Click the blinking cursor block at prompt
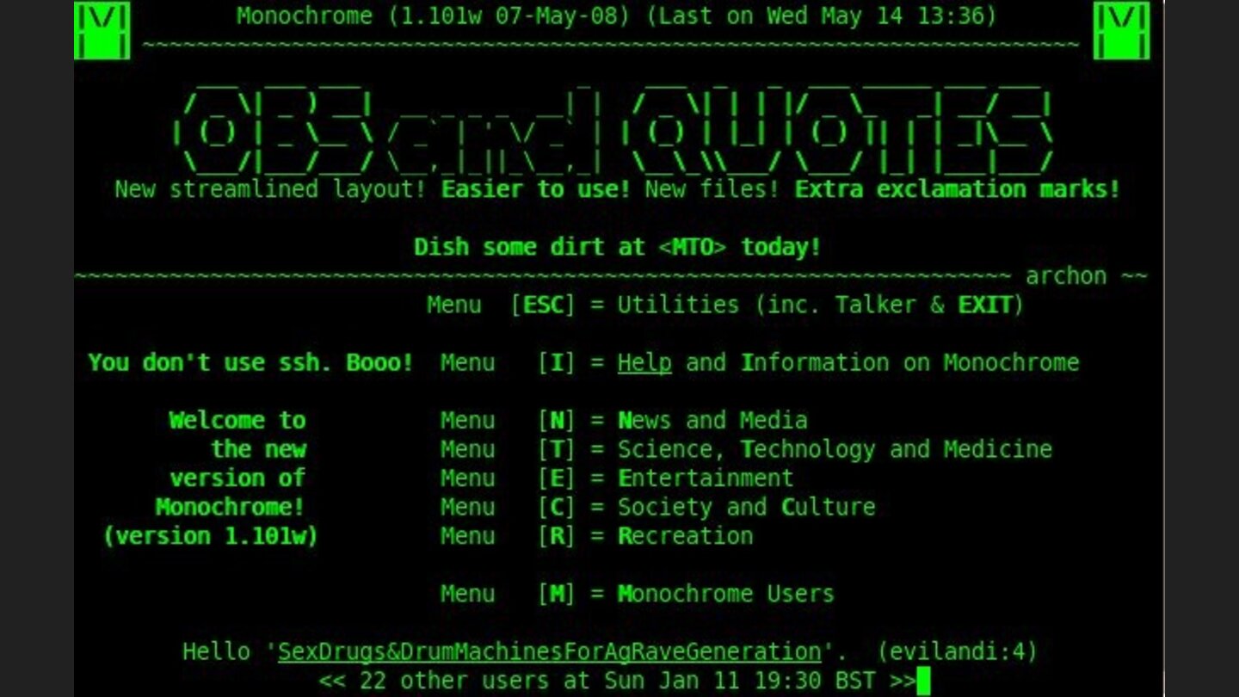This screenshot has width=1239, height=697. [x=923, y=681]
